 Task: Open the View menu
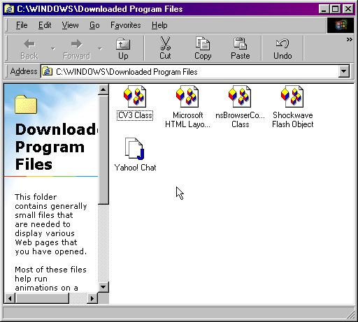click(70, 25)
